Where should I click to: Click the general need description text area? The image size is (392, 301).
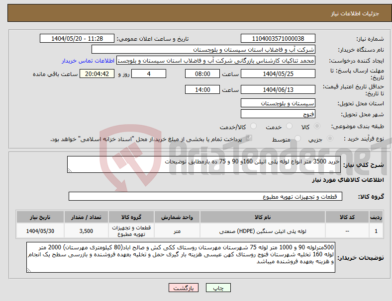coord(204,164)
